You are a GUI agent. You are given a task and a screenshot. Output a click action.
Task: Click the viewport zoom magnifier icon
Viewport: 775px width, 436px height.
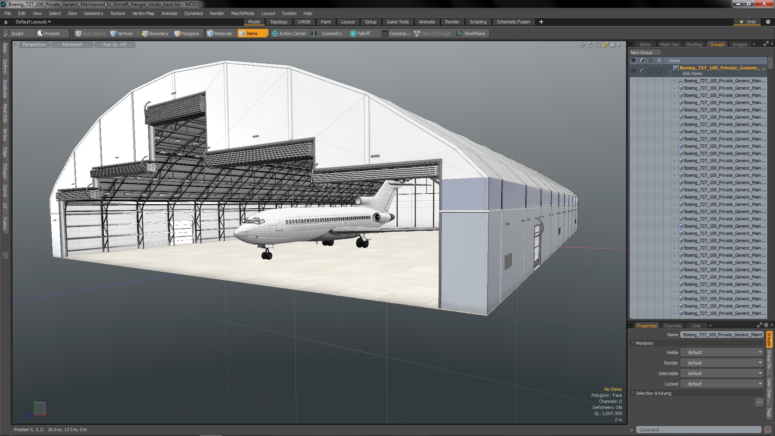(598, 45)
